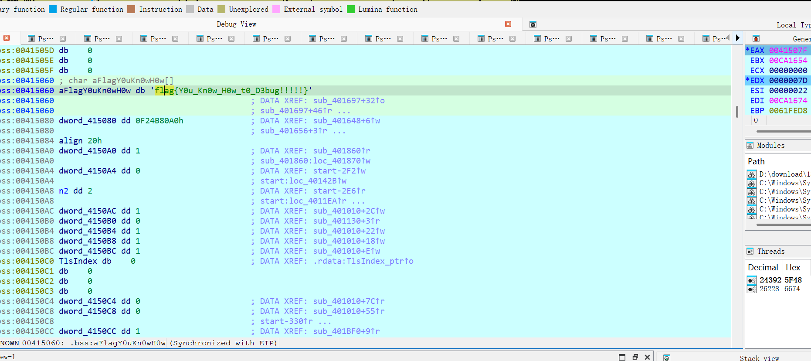Image resolution: width=811 pixels, height=361 pixels.
Task: Sort modules by Path column
Action: [756, 161]
